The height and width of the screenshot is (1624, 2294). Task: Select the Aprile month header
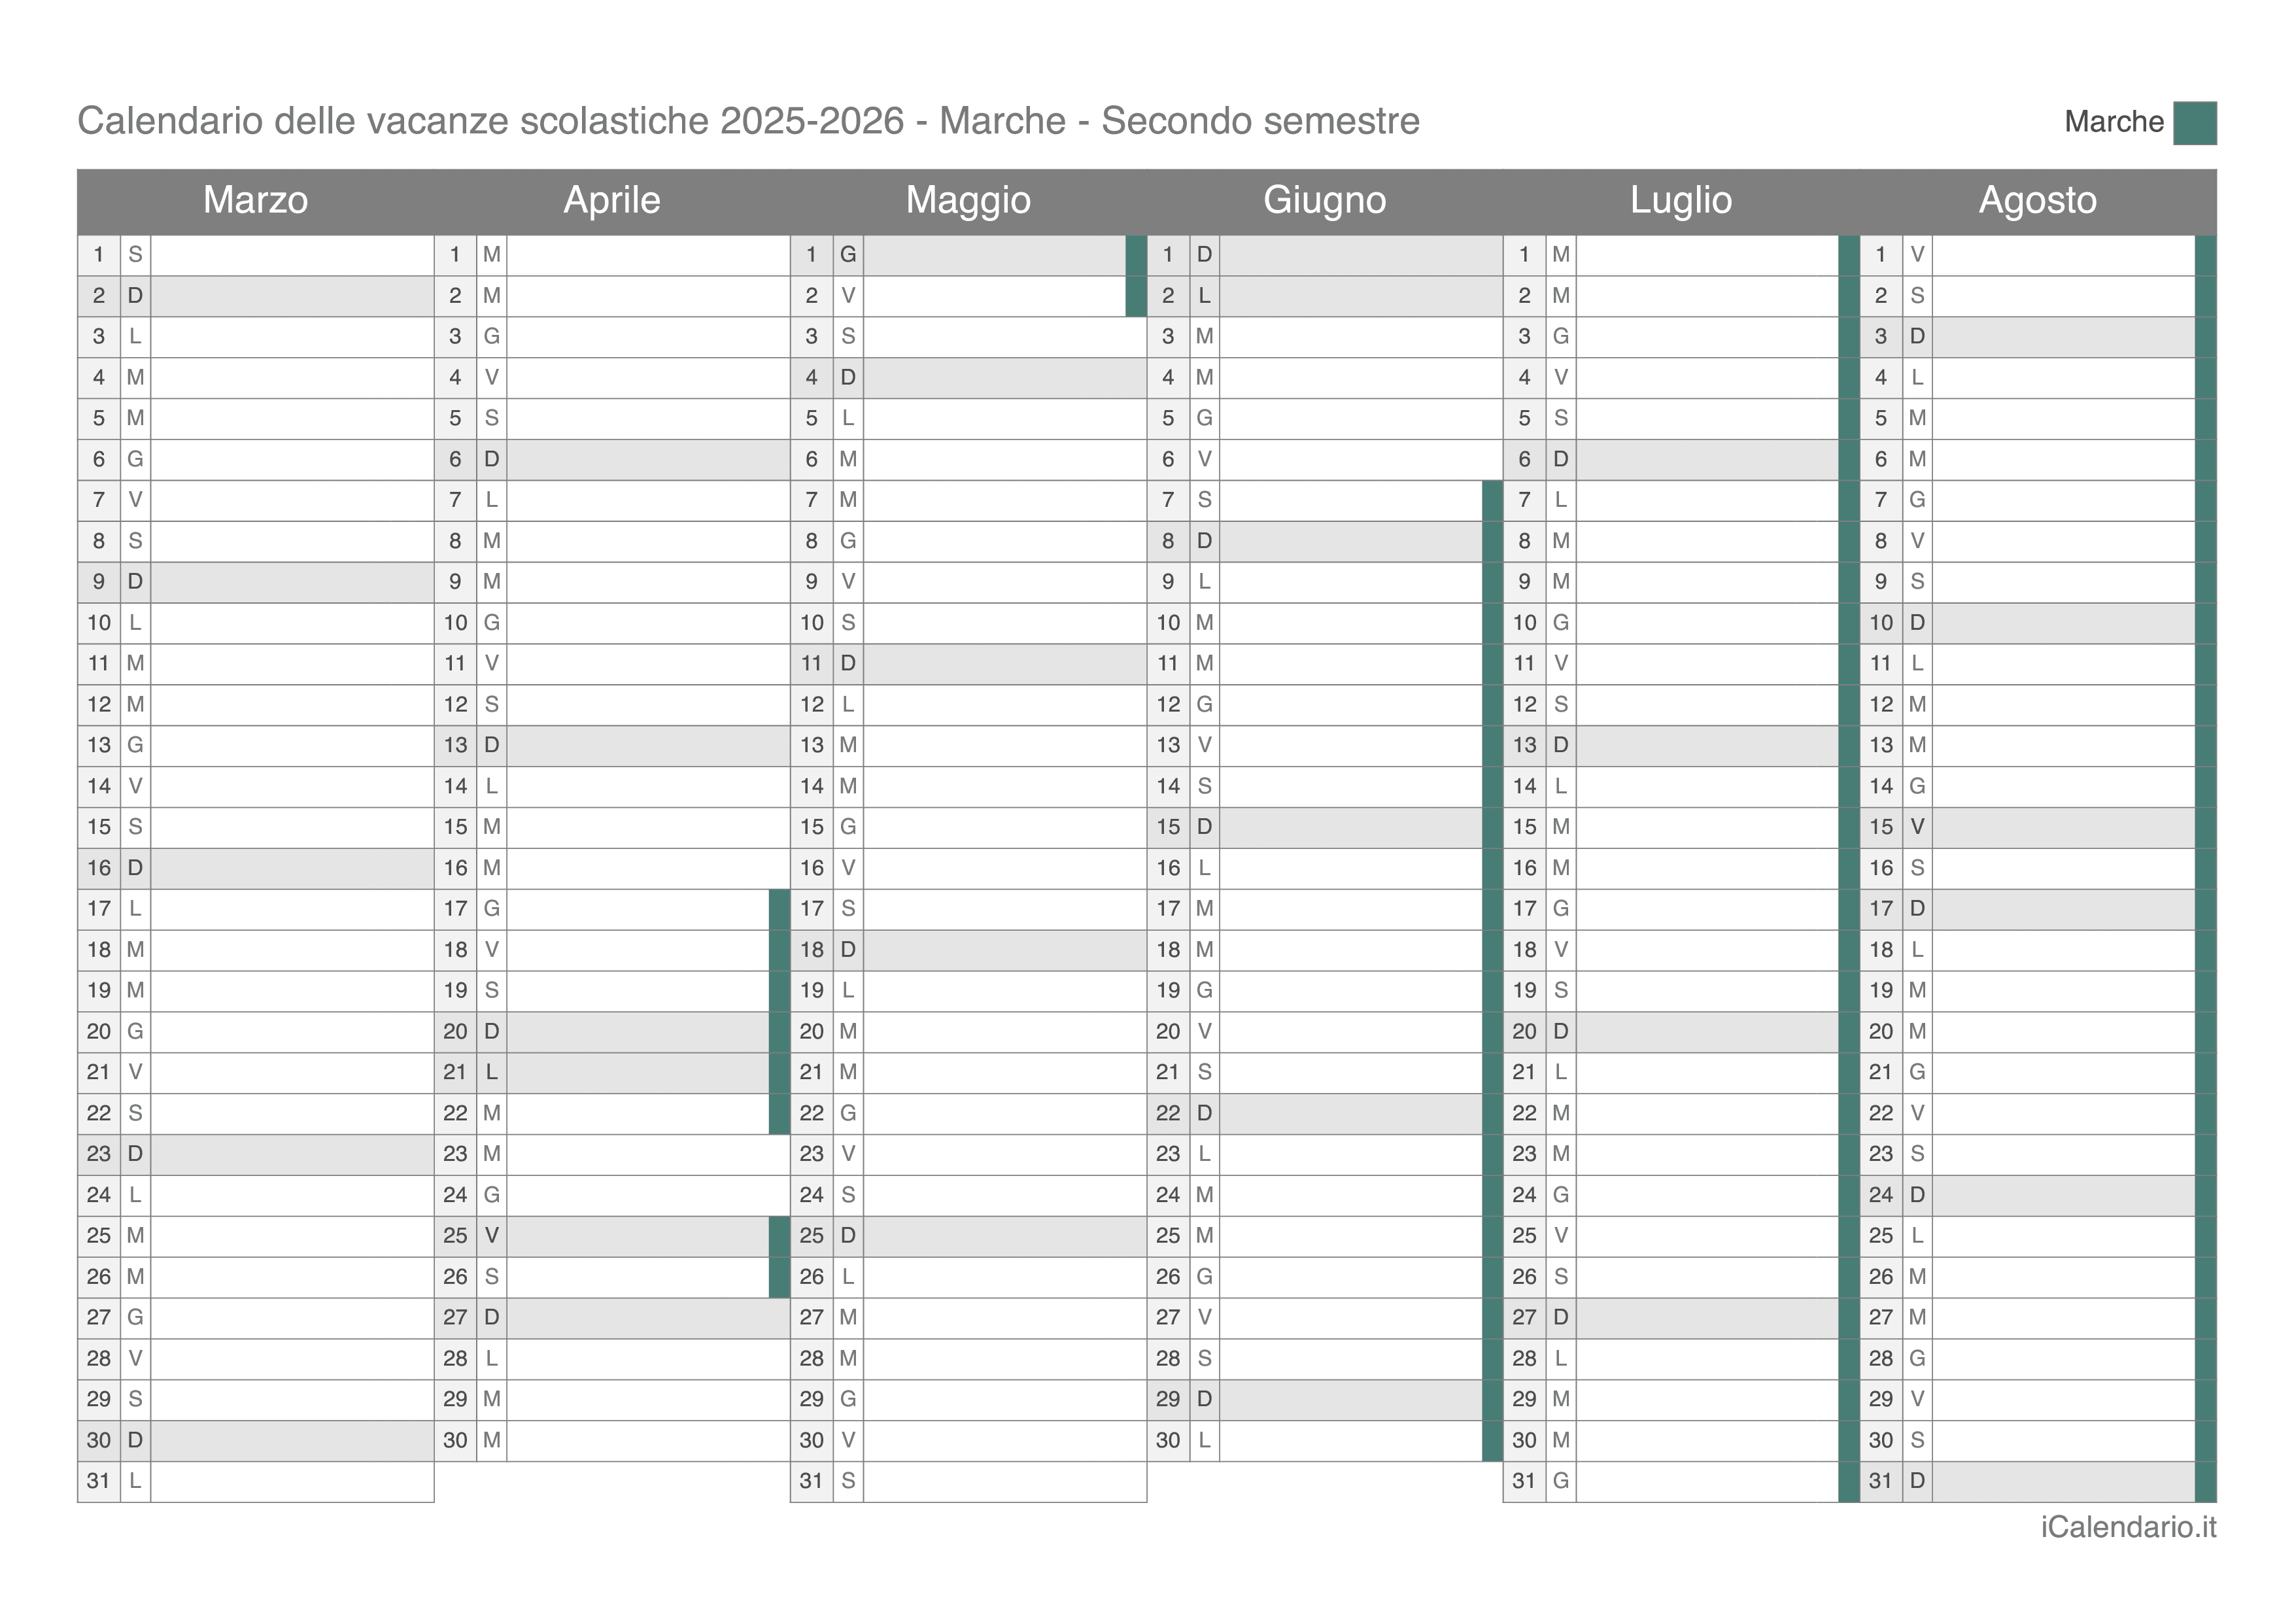[x=611, y=200]
